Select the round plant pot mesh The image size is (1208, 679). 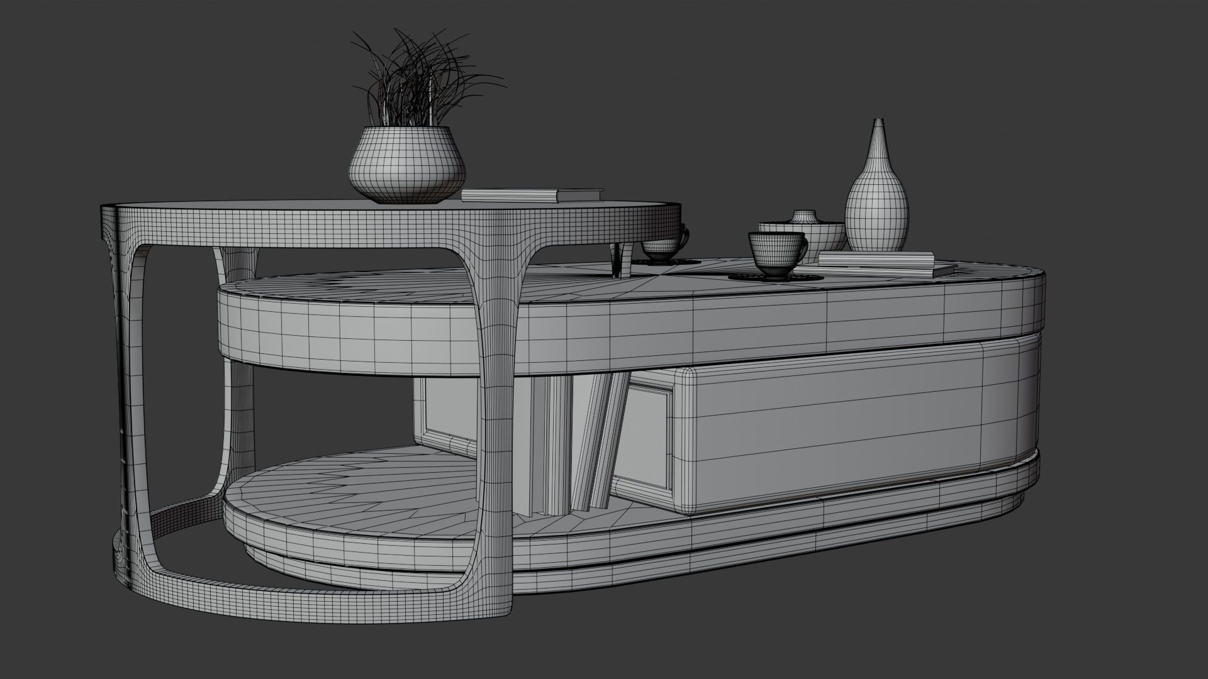tap(408, 164)
